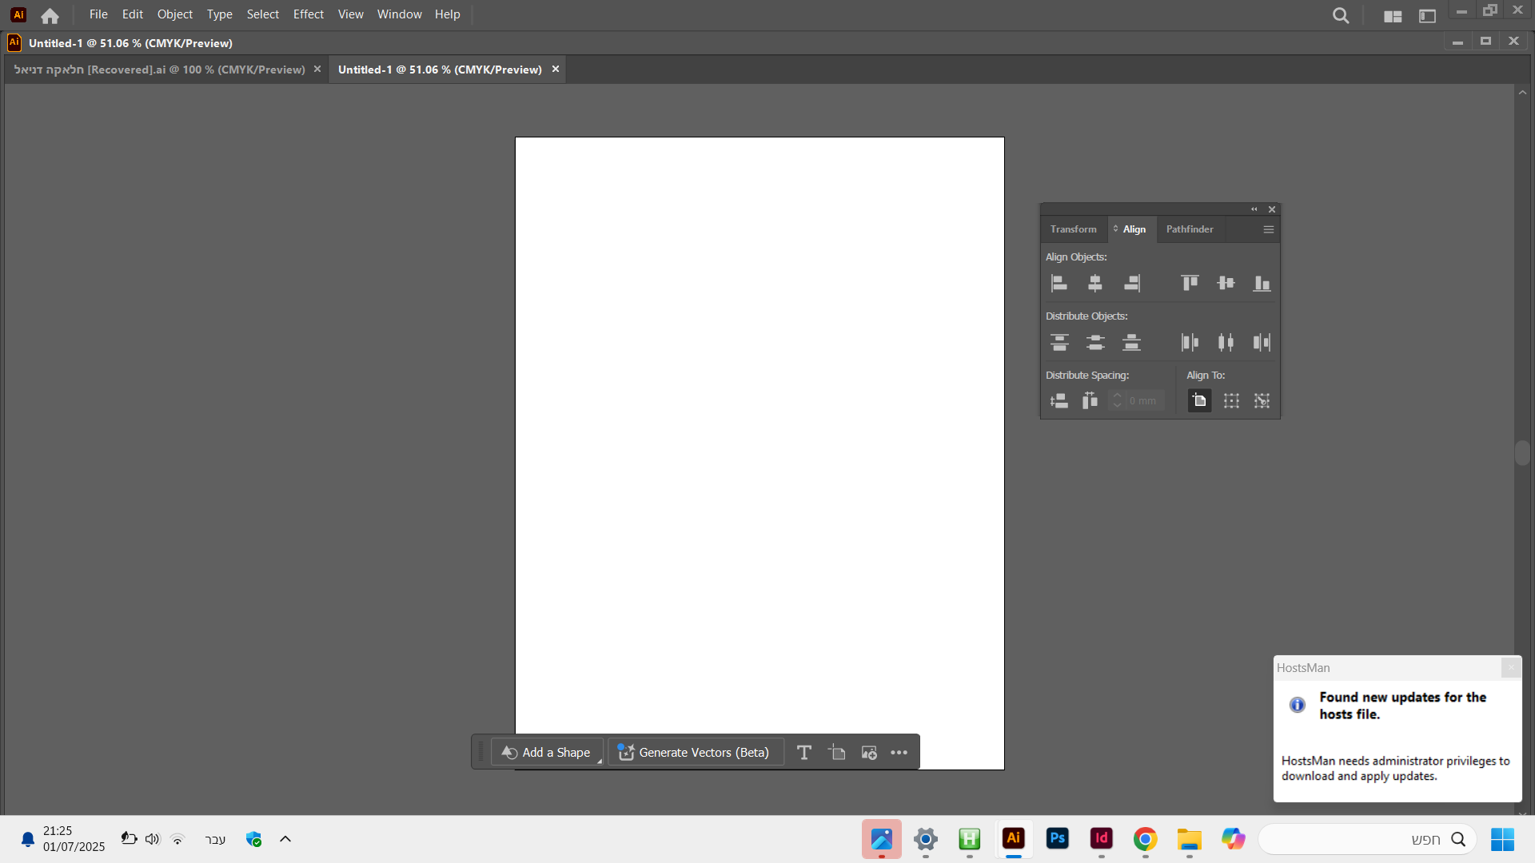Click the Vertical Align Top icon
1535x863 pixels.
[x=1190, y=283]
